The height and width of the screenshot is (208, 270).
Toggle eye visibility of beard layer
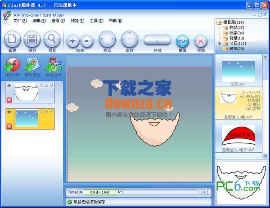click(x=9, y=85)
